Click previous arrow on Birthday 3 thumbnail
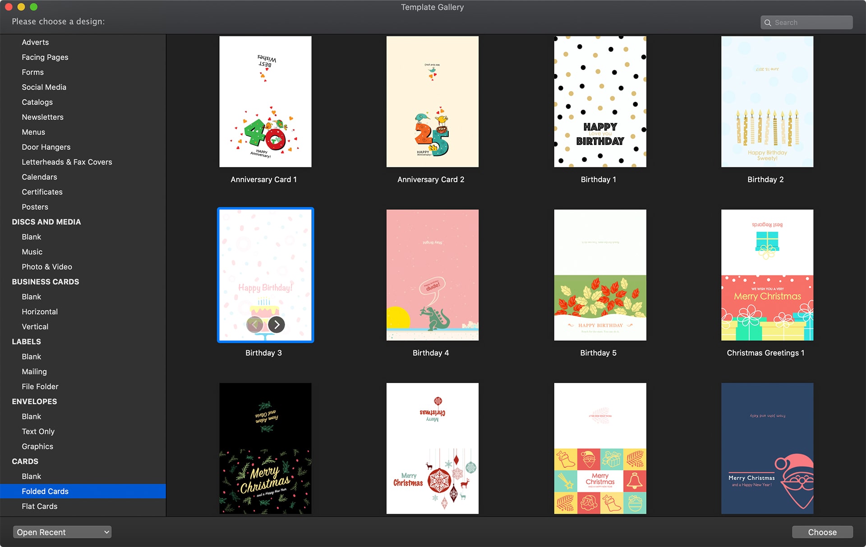866x547 pixels. 255,324
